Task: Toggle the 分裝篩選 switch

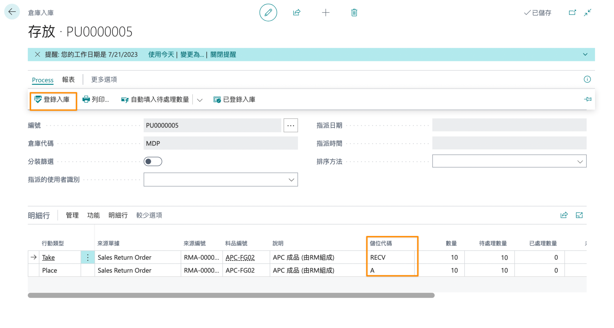Action: pyautogui.click(x=153, y=161)
